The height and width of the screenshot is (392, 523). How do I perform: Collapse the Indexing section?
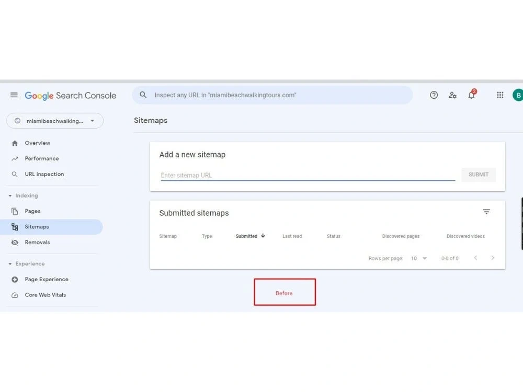tap(10, 195)
